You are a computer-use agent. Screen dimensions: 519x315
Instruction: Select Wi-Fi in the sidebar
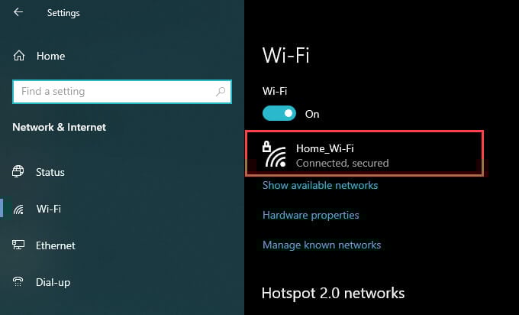pyautogui.click(x=49, y=209)
